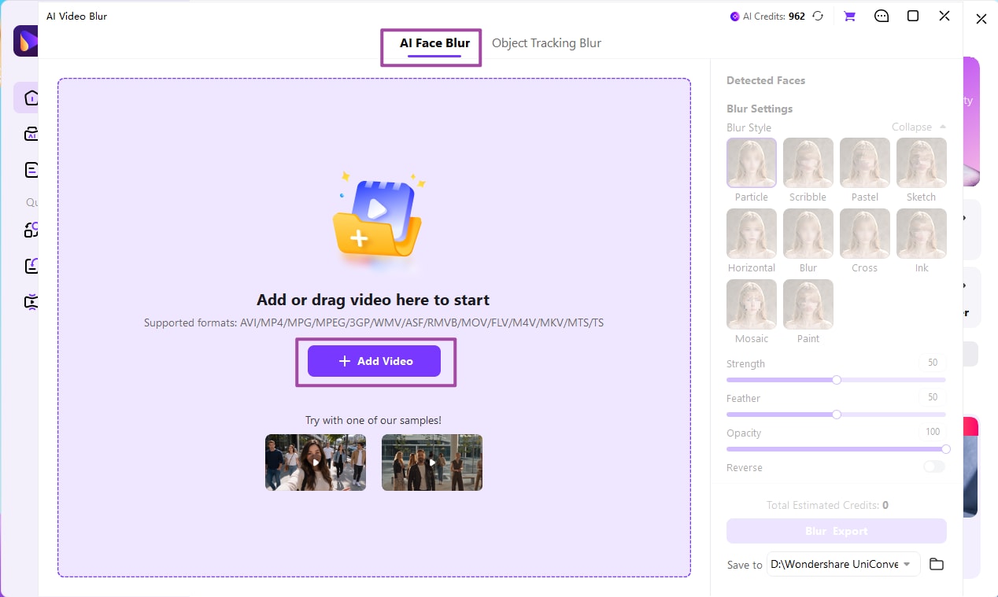
Task: Choose the Ink blur style
Action: 922,234
